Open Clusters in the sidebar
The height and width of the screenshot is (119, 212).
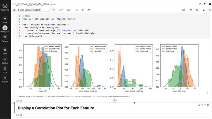(5, 60)
